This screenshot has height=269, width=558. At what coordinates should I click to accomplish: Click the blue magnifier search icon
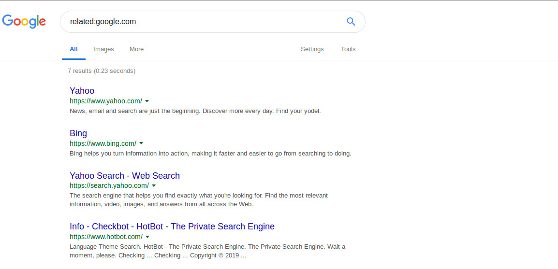coord(351,22)
